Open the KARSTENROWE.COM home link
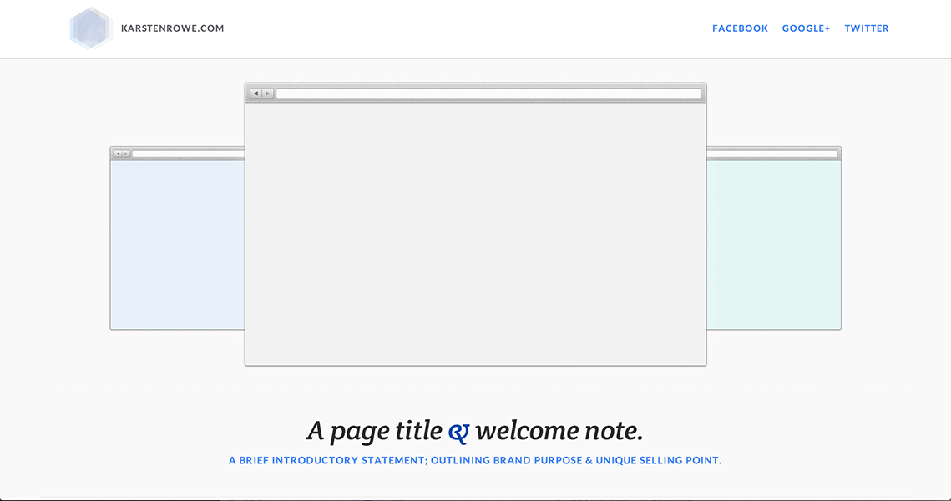 [172, 28]
